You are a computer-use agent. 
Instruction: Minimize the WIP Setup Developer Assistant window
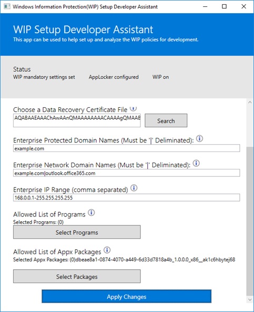pos(205,6)
